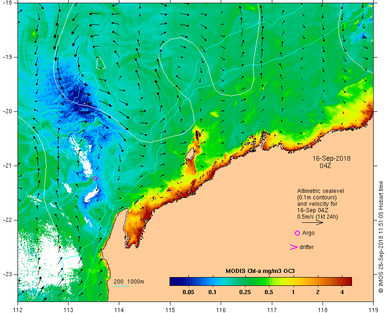Image resolution: width=387 pixels, height=313 pixels.
Task: Click the magenta Argo float marker on the map
Action: tap(95, 178)
